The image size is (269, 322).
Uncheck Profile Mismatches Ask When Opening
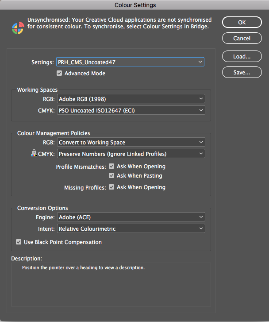click(111, 167)
